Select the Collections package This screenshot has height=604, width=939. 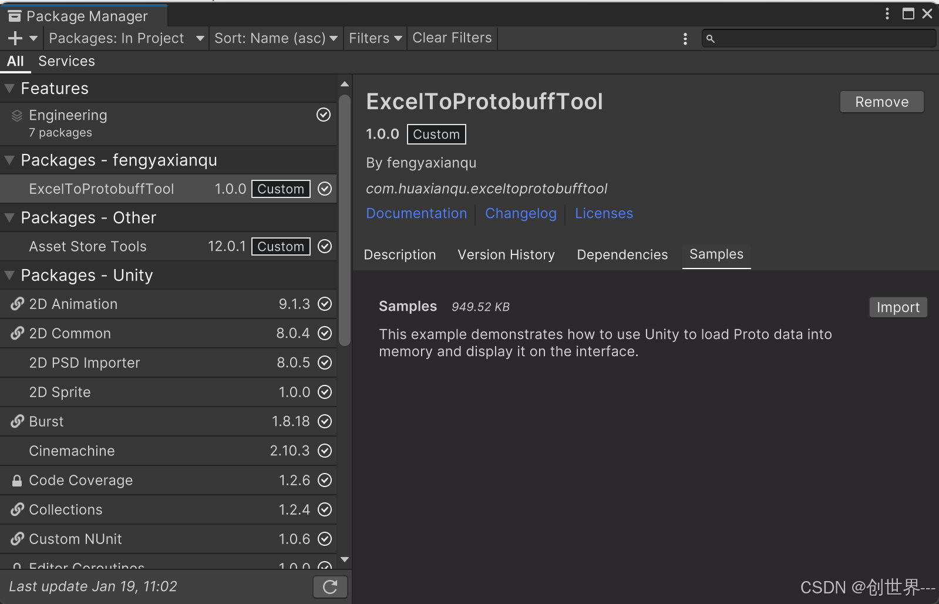point(169,509)
